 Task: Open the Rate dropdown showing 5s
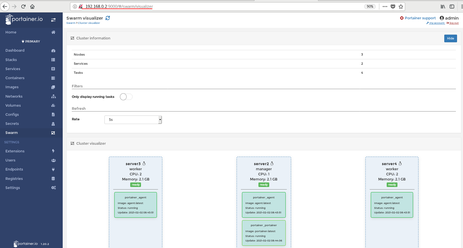[133, 120]
